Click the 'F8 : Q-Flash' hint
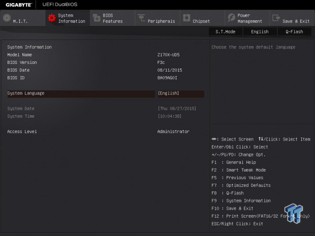Screen dimensions: 315x236 tap(228, 193)
